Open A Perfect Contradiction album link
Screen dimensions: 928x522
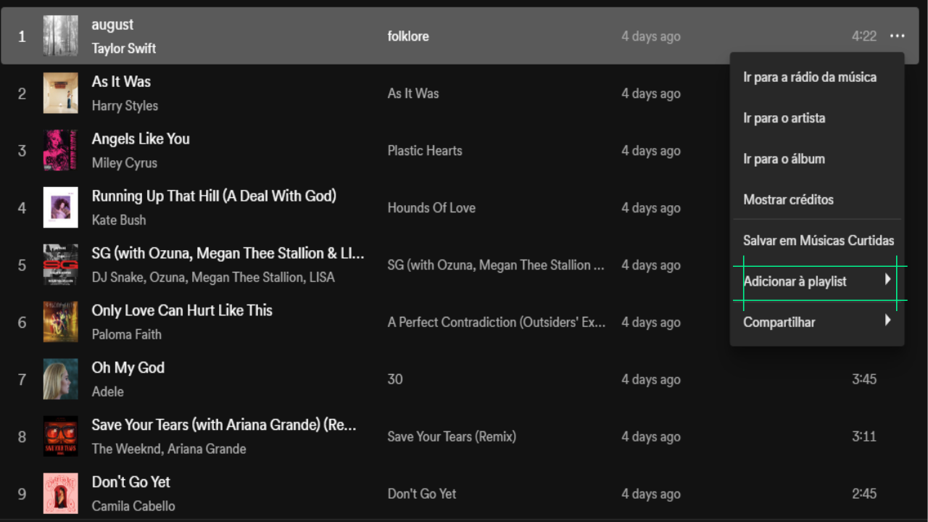click(x=497, y=322)
